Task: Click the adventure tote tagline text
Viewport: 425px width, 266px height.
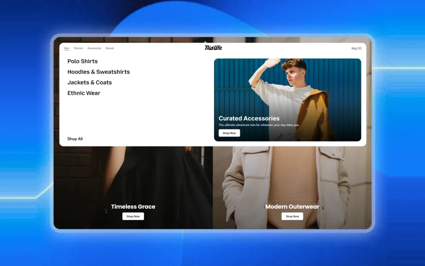Action: [259, 125]
